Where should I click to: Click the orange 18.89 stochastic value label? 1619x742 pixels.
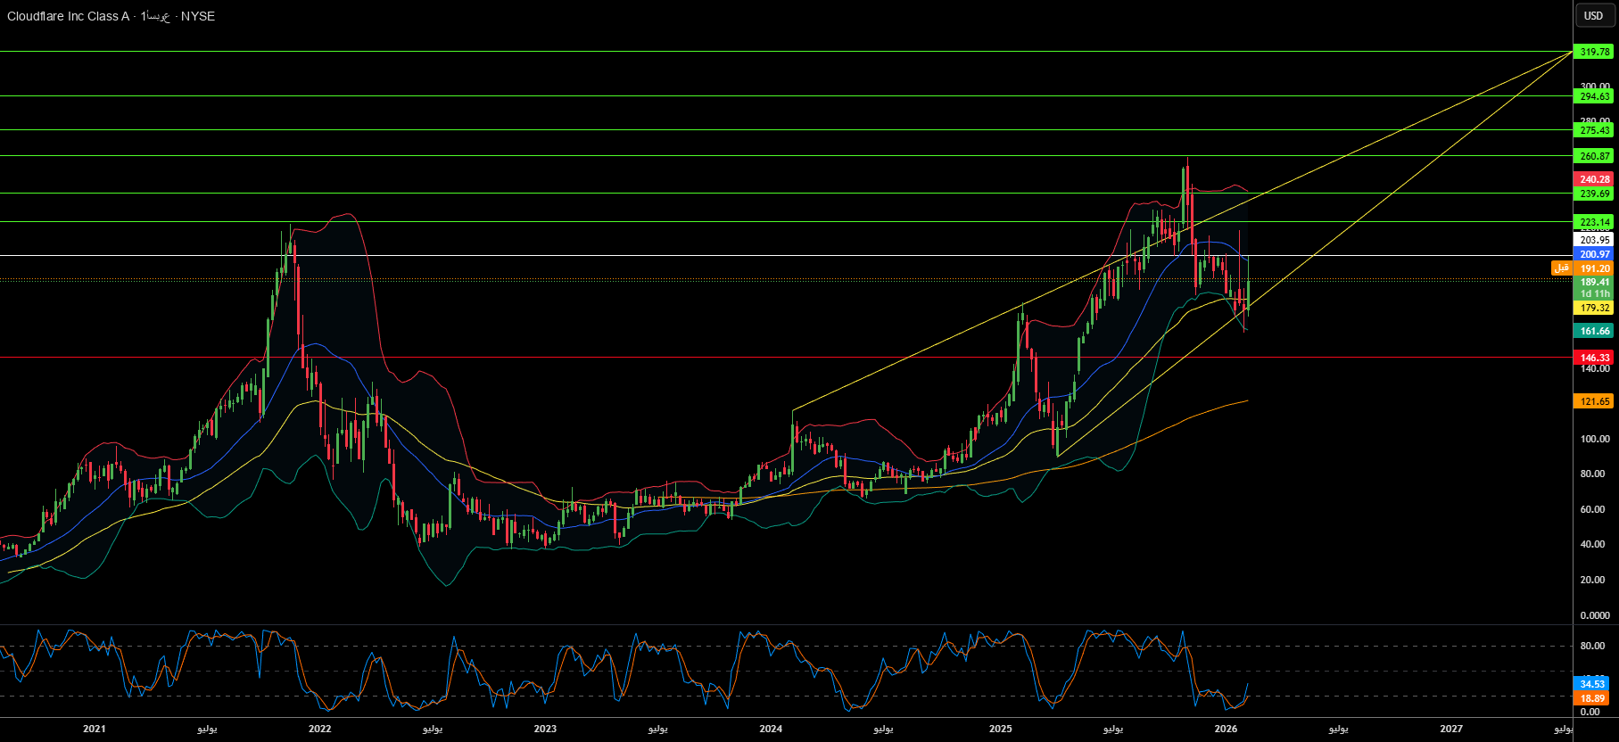coord(1592,698)
